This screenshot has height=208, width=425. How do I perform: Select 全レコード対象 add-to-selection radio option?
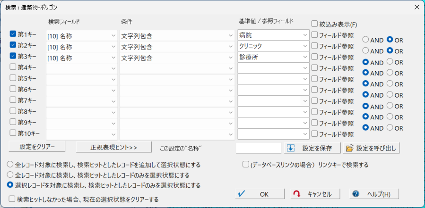click(x=10, y=165)
